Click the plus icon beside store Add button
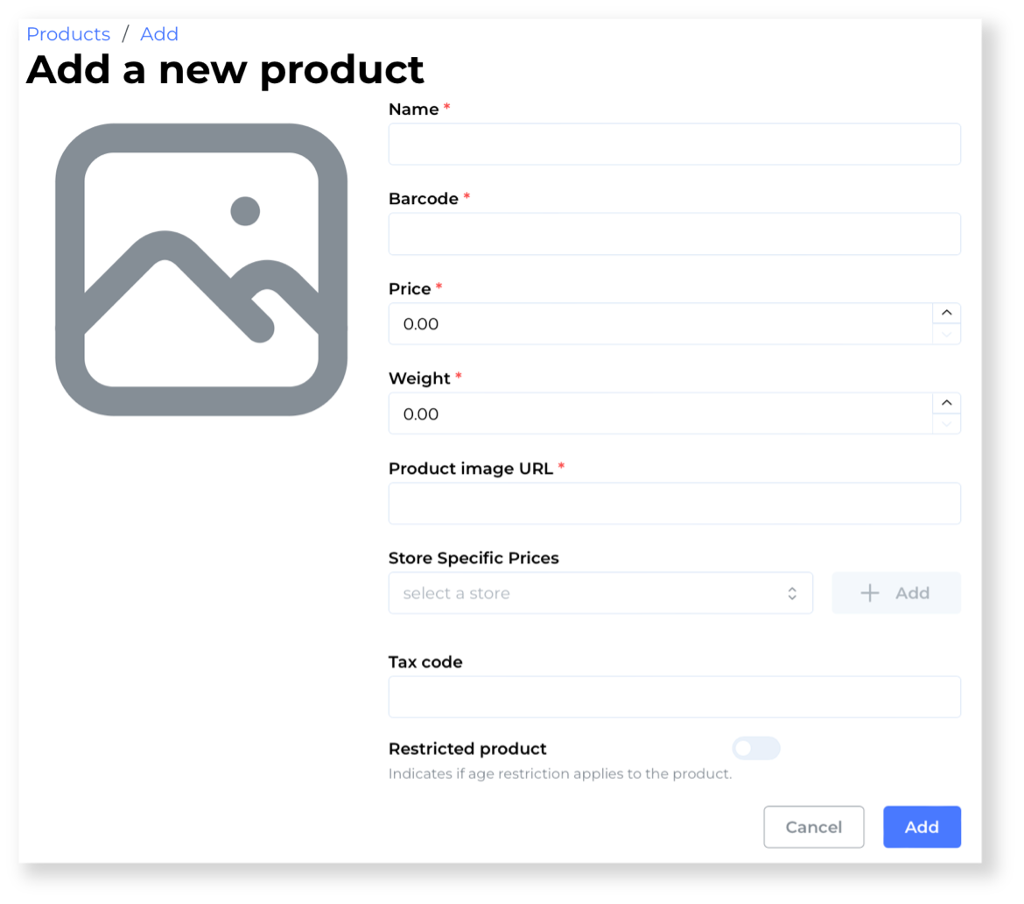 tap(869, 593)
